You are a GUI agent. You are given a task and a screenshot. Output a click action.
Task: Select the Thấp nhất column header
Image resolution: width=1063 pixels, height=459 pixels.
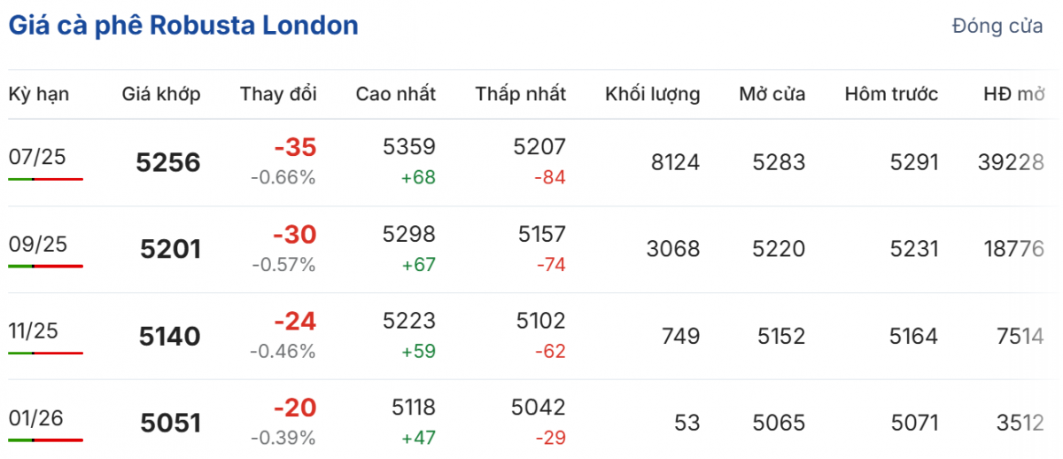[520, 94]
